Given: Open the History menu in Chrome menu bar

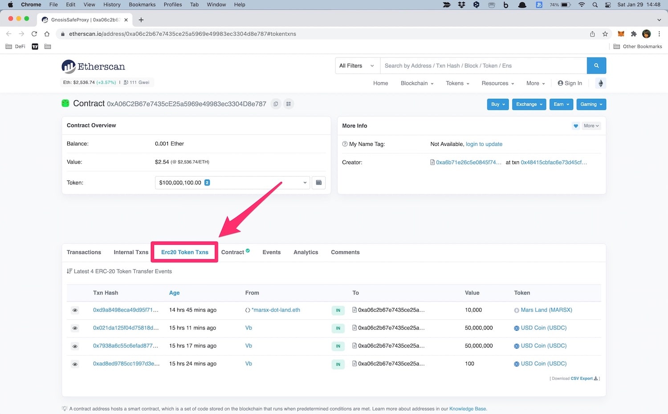Looking at the screenshot, I should [x=112, y=4].
